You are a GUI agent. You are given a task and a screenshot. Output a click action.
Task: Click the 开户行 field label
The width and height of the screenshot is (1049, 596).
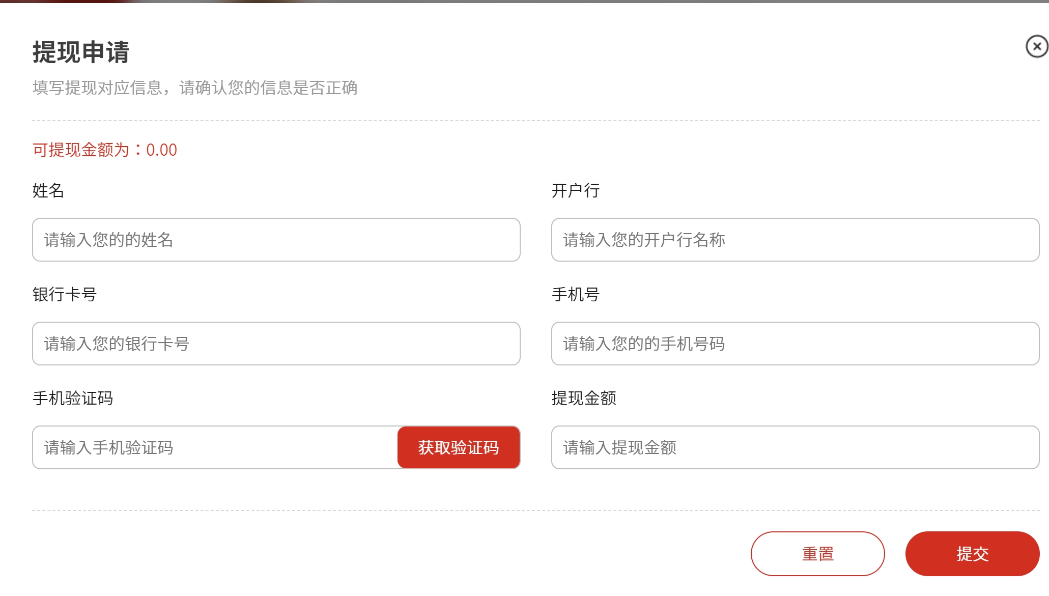pyautogui.click(x=576, y=190)
